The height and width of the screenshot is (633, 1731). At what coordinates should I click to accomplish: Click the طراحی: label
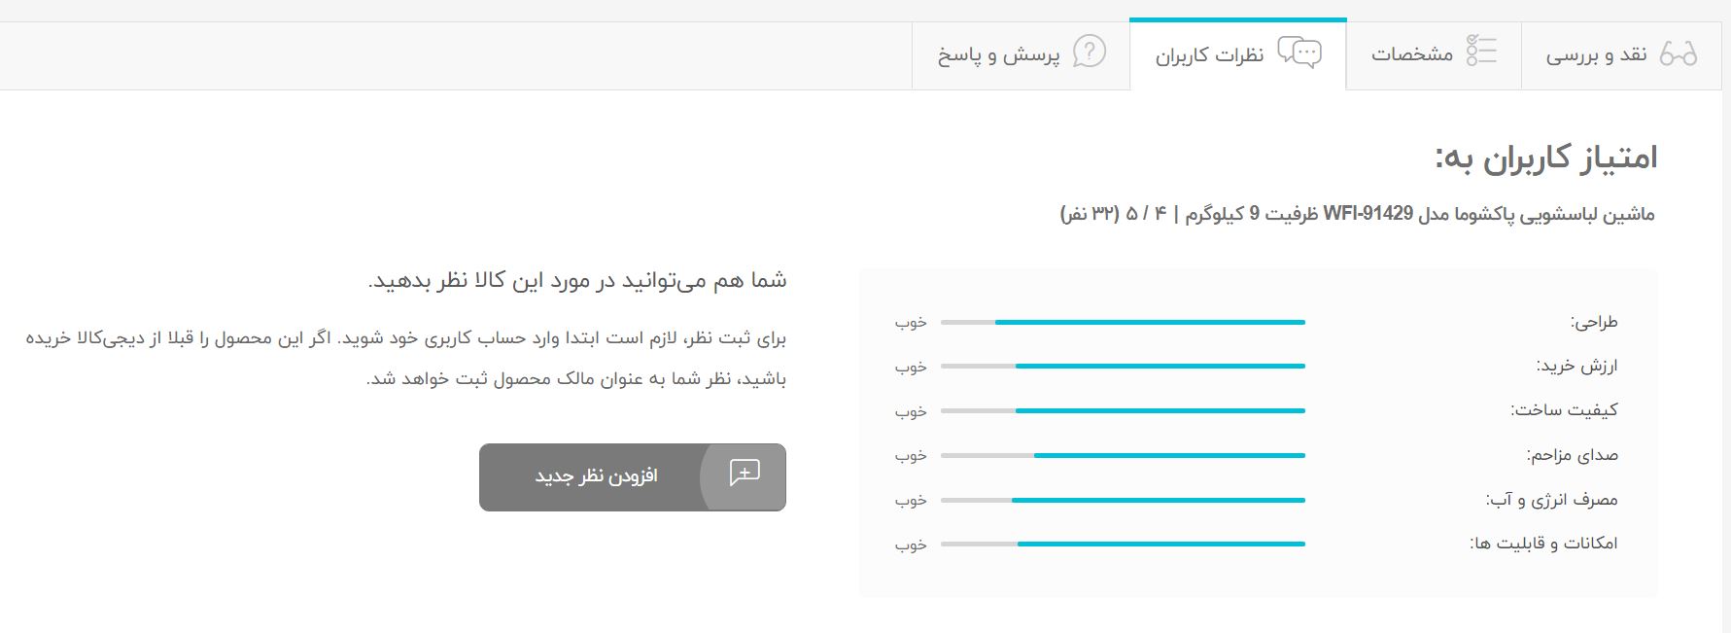click(1594, 322)
